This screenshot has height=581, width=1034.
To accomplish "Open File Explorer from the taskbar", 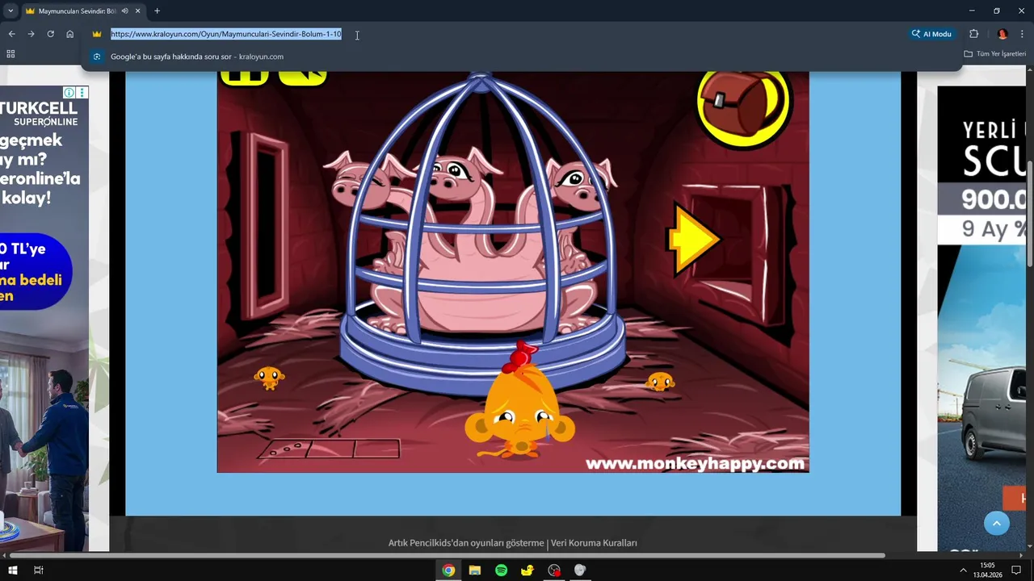I will point(475,570).
